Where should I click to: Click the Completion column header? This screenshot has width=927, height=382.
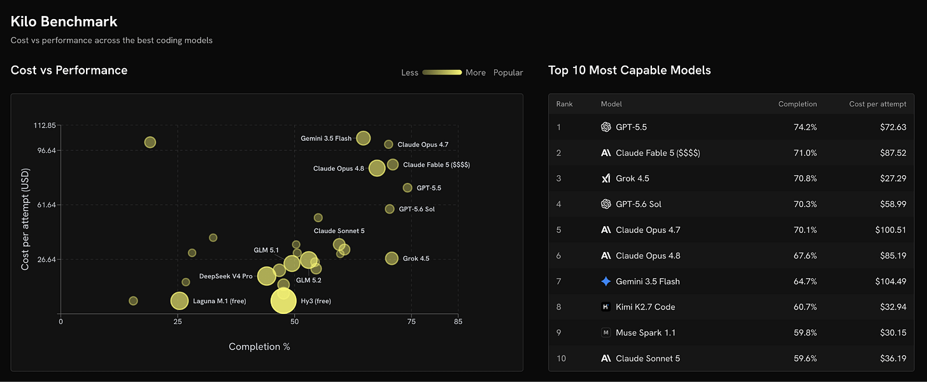798,104
